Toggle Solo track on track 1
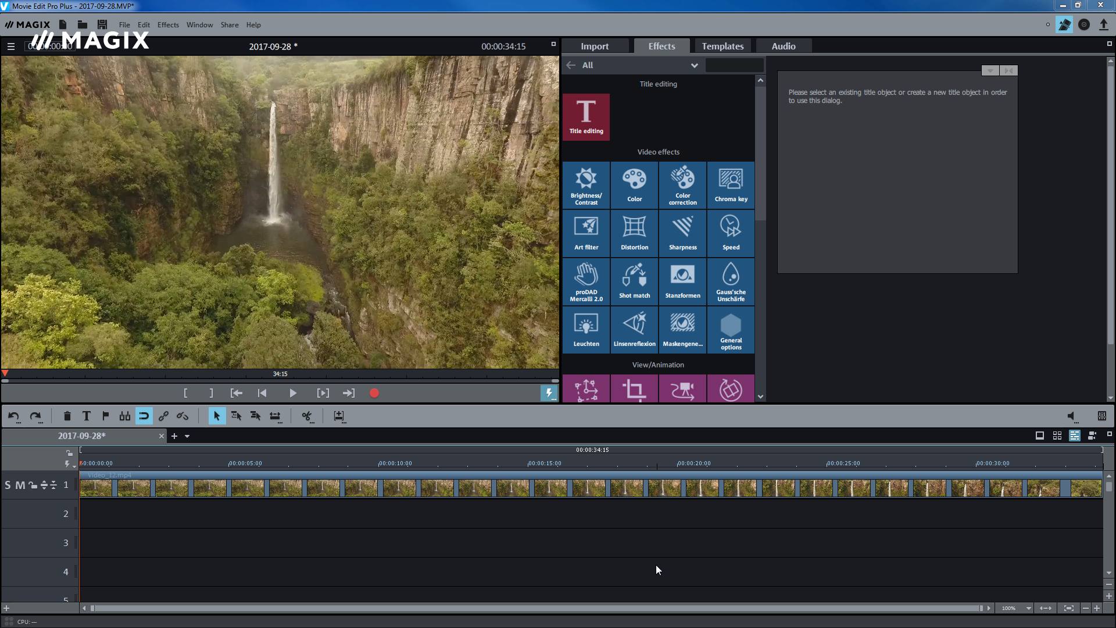The height and width of the screenshot is (628, 1116). click(x=9, y=484)
